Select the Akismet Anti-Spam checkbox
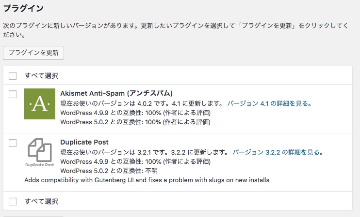 click(13, 94)
